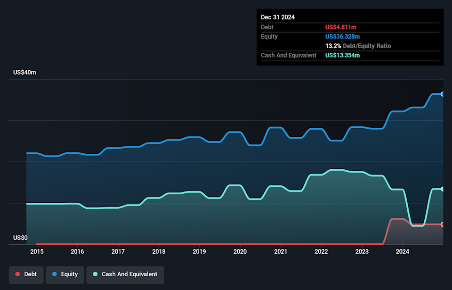Viewport: 452px width, 290px height.
Task: Toggle visibility of the Equity series
Action: [x=65, y=274]
